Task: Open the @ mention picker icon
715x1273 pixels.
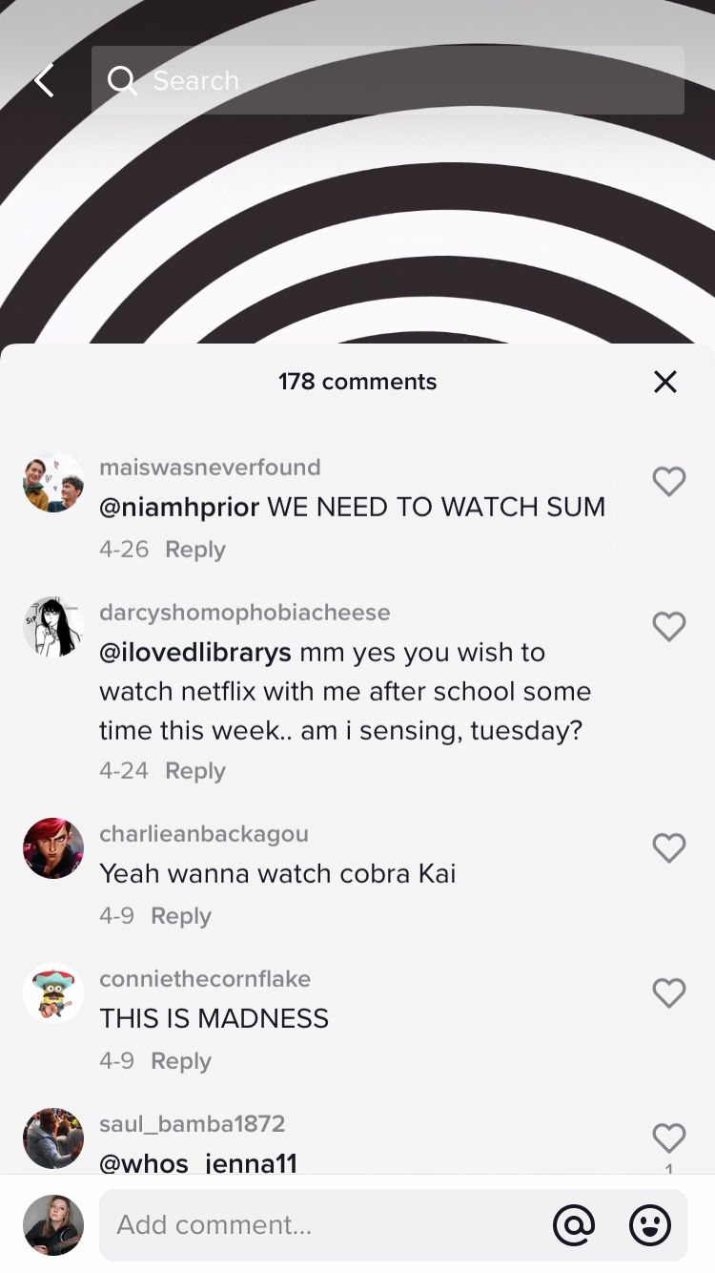Action: [x=574, y=1224]
